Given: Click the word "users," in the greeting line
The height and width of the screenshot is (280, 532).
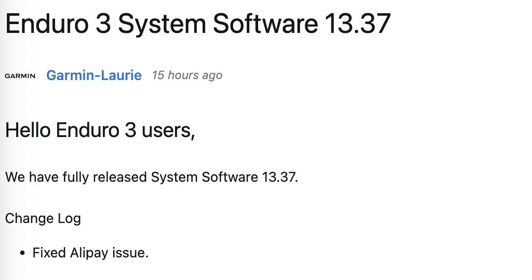Looking at the screenshot, I should [168, 131].
